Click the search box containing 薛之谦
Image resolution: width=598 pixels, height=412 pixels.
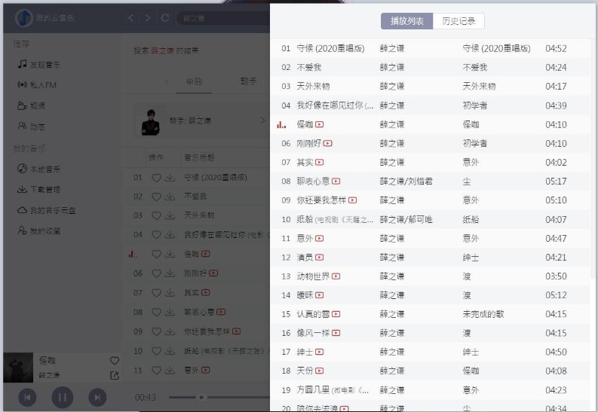coord(223,18)
